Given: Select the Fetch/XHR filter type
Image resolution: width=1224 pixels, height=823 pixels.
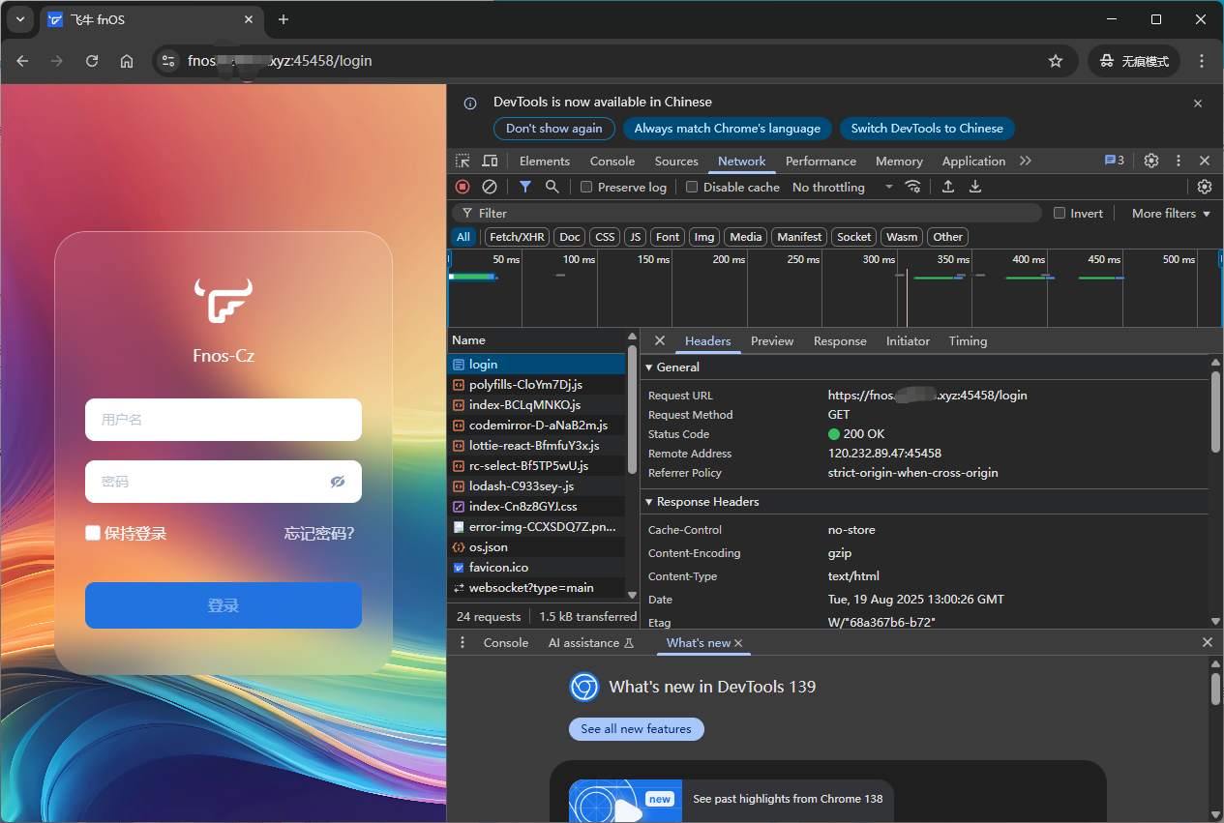Looking at the screenshot, I should (517, 237).
